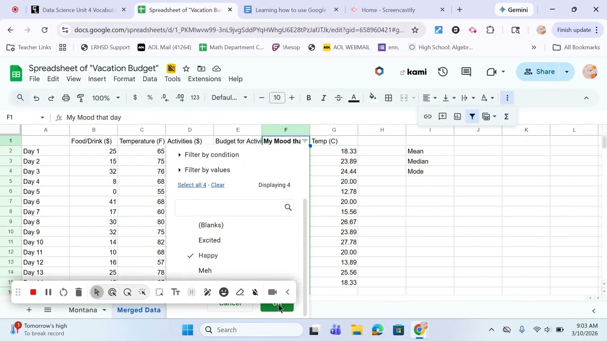Toggle the filter funnel in toolbar
Screen dimensions: 607x341
472,117
